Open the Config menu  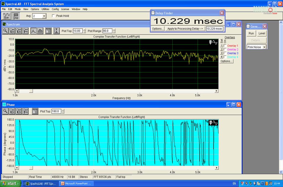pos(55,9)
